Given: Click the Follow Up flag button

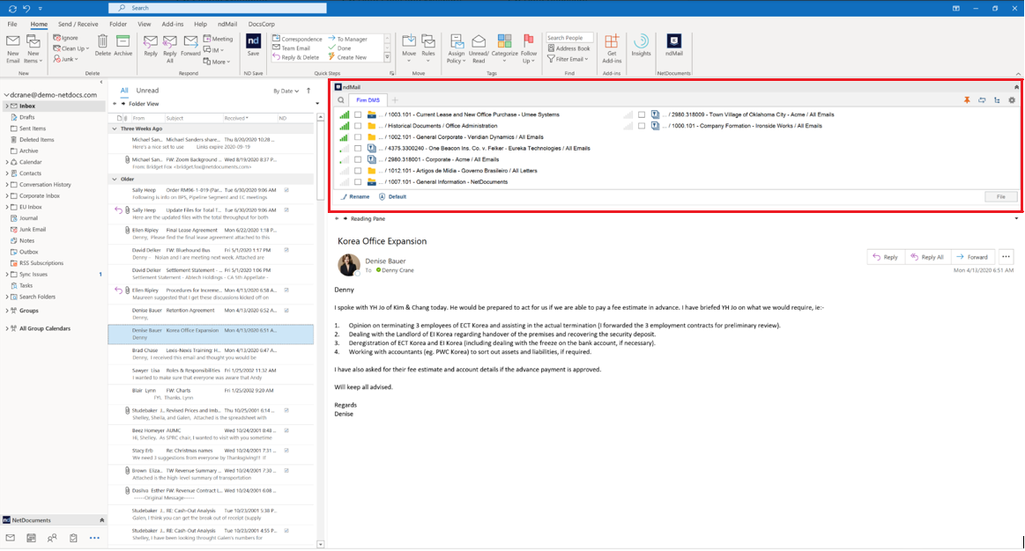Looking at the screenshot, I should [x=529, y=49].
